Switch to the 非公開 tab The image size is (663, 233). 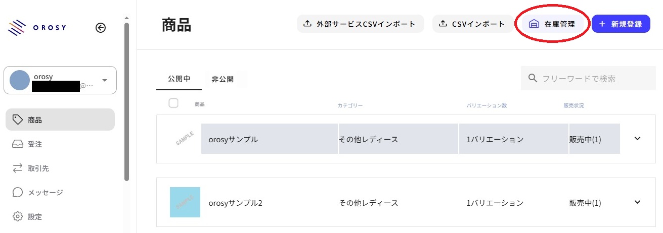click(x=223, y=79)
